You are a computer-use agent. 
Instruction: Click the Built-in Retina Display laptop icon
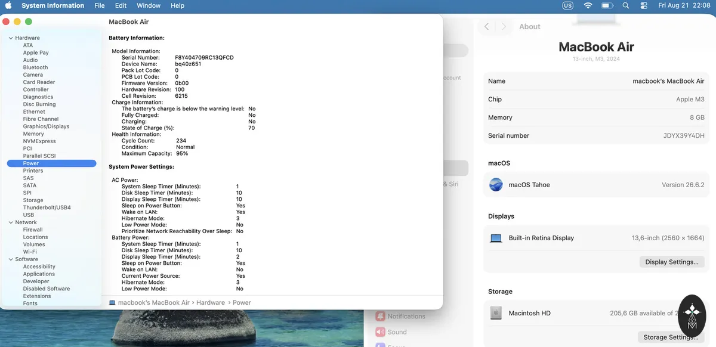496,238
